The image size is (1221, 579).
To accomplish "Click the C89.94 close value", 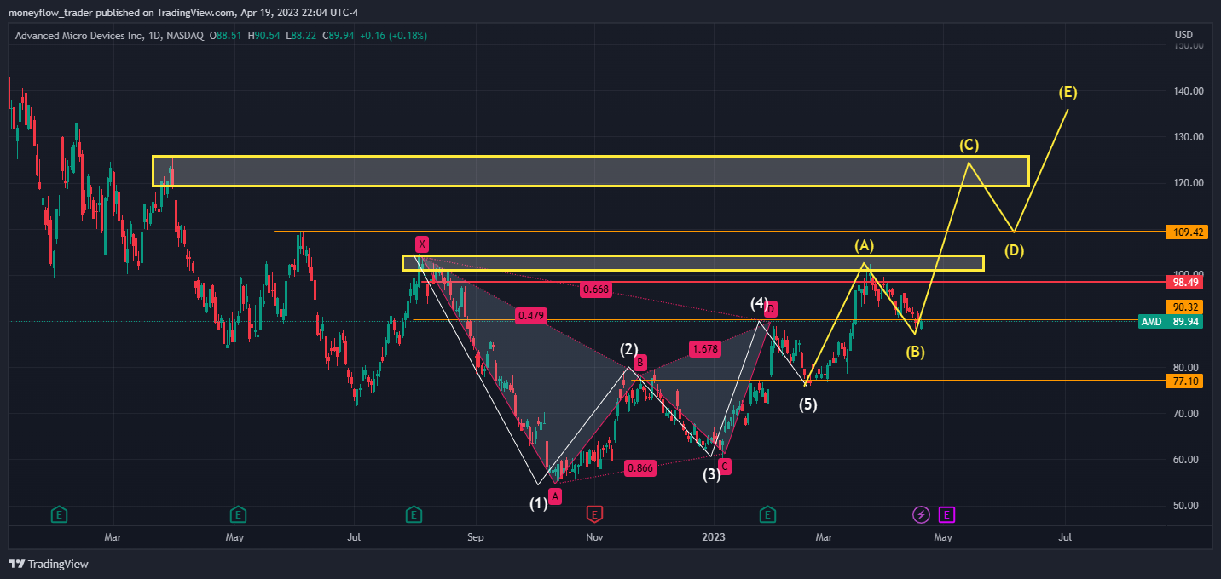I will (338, 36).
